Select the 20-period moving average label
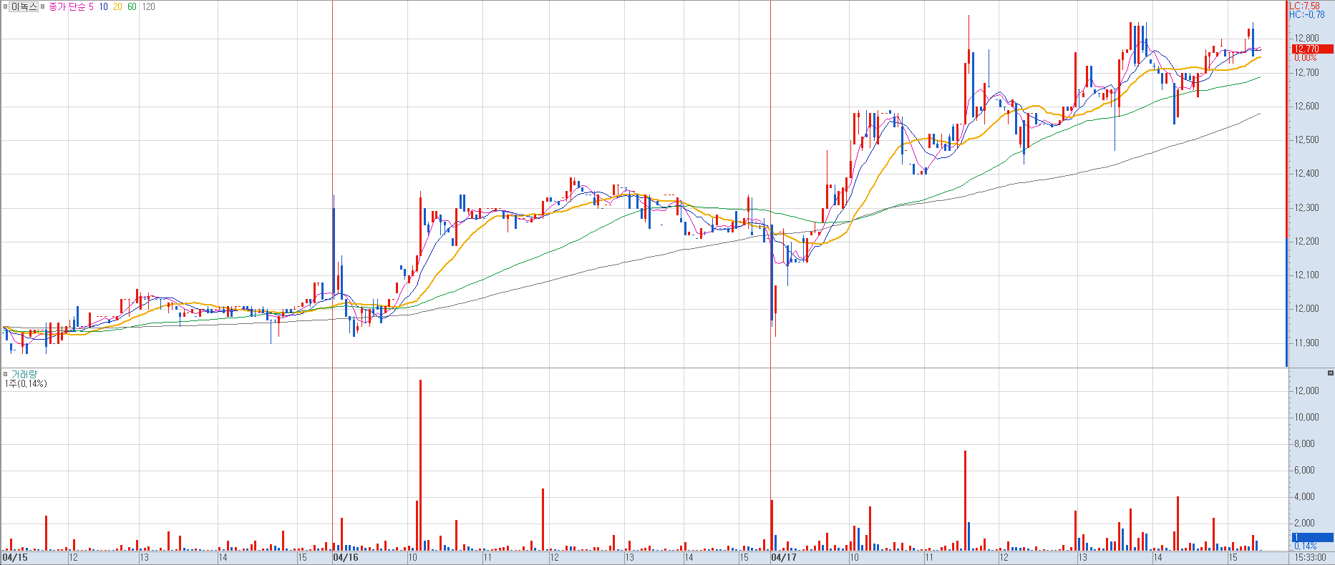This screenshot has width=1335, height=565. (117, 6)
